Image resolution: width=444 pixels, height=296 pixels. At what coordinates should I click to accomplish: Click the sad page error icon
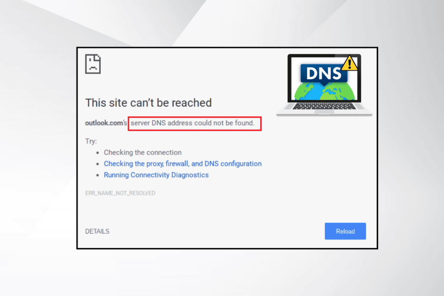pos(93,64)
